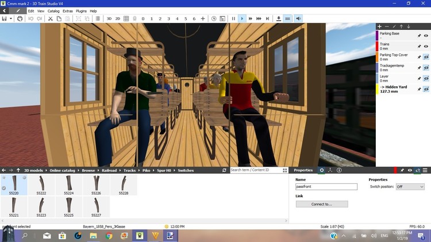Toggle visibility of Hidden Yard layer
This screenshot has height=242, width=431.
click(x=426, y=89)
